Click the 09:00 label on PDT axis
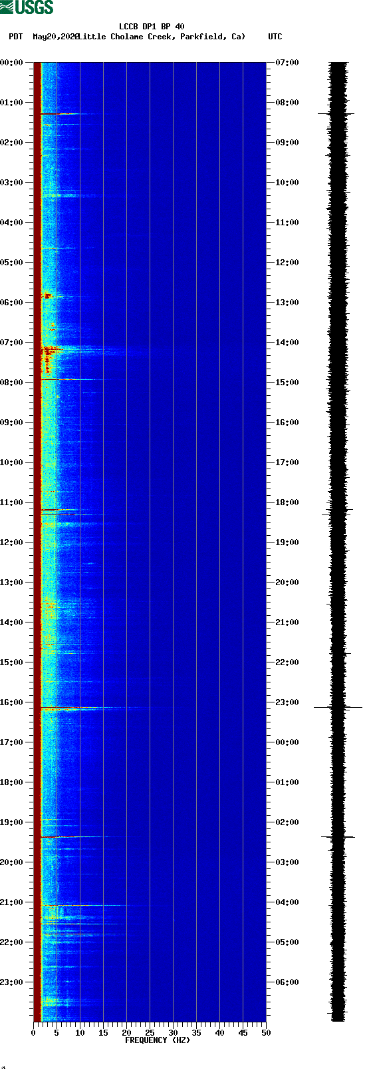Screen dimensions: 367x1075 pyautogui.click(x=12, y=423)
